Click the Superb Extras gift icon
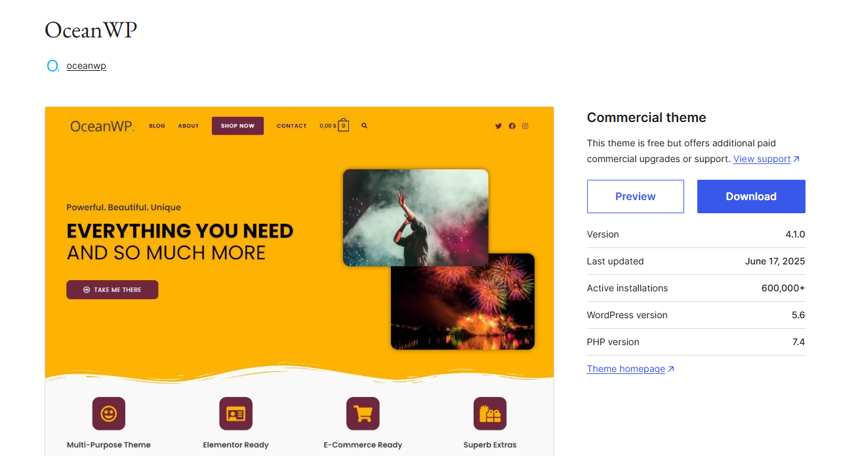The image size is (858, 456). pyautogui.click(x=490, y=413)
